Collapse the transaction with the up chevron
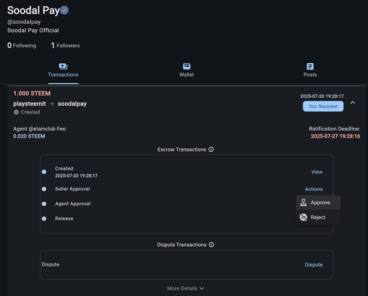This screenshot has height=296, width=368. point(352,103)
